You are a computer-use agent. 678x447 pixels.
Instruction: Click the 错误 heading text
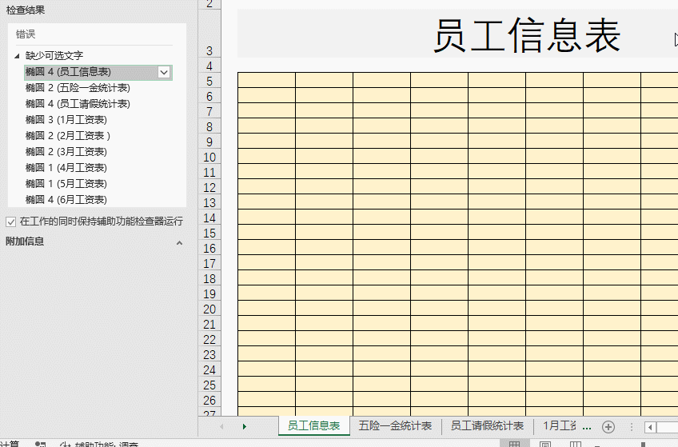tap(26, 34)
